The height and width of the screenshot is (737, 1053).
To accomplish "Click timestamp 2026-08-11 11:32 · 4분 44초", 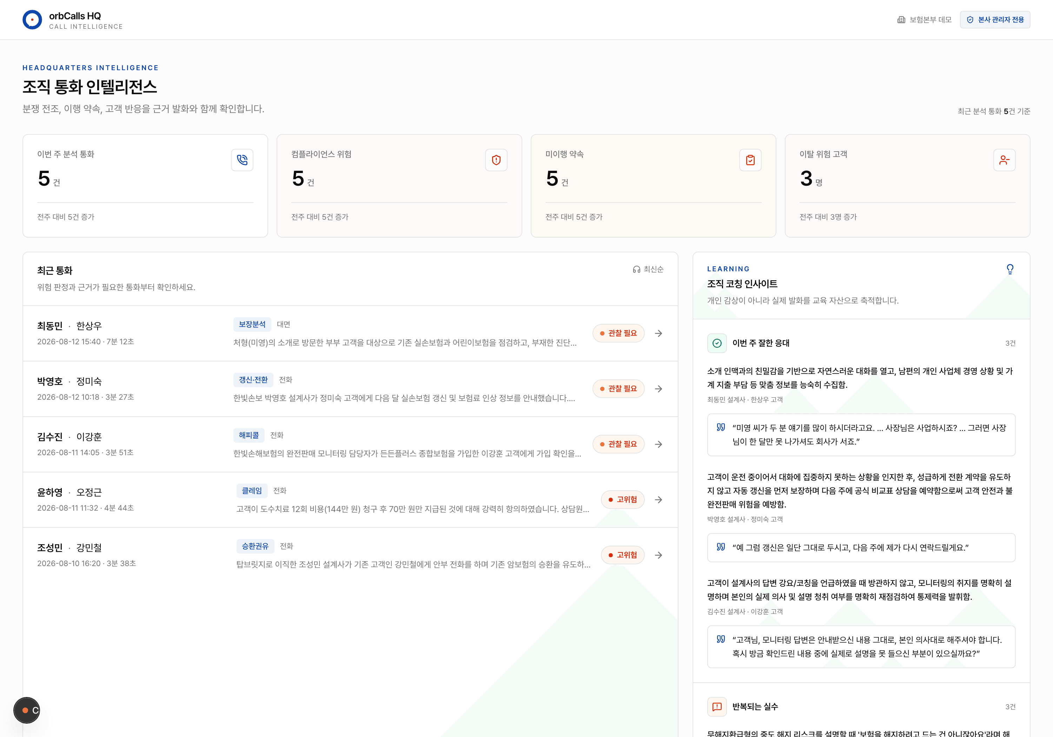I will pyautogui.click(x=86, y=508).
